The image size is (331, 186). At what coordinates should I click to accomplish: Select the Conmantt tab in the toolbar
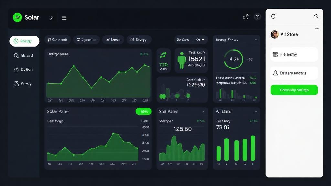(57, 39)
